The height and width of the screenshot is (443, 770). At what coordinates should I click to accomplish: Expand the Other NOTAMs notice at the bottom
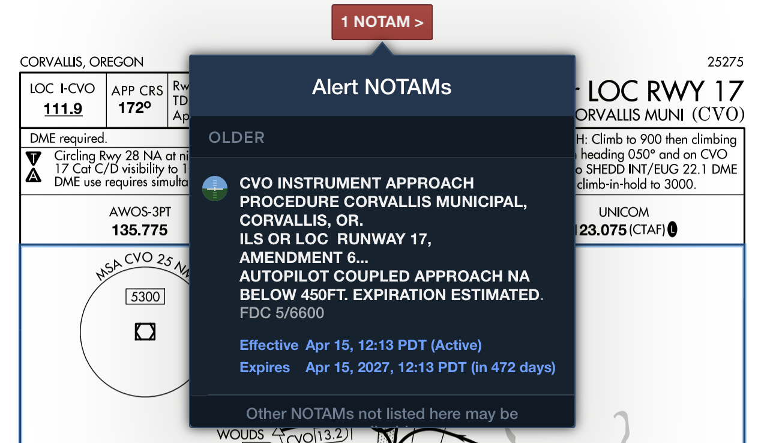point(382,414)
